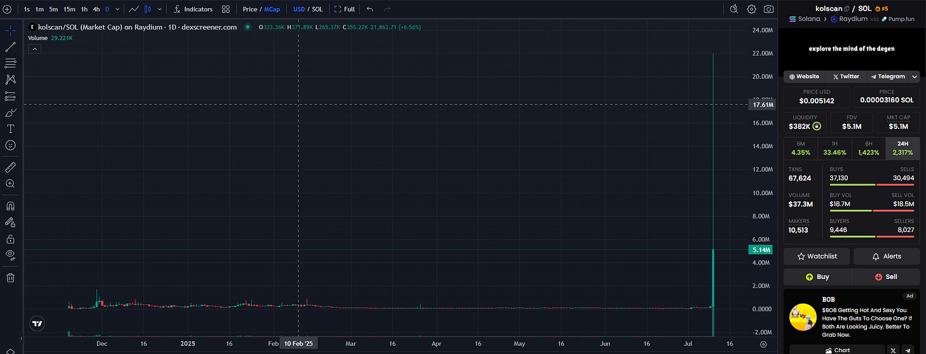Select the D daily interval
Image resolution: width=926 pixels, height=354 pixels.
pyautogui.click(x=107, y=10)
